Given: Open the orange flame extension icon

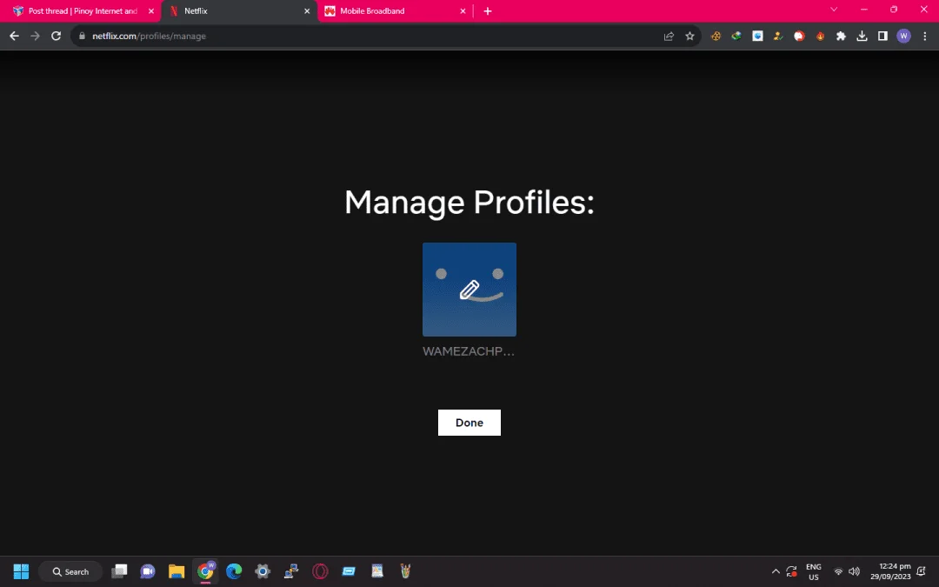Looking at the screenshot, I should (820, 36).
